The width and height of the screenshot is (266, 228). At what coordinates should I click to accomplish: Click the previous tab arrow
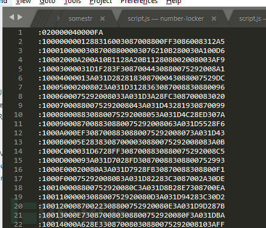point(12,17)
